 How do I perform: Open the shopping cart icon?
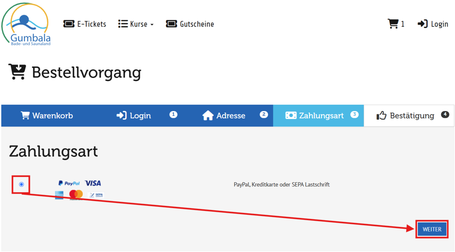click(393, 24)
